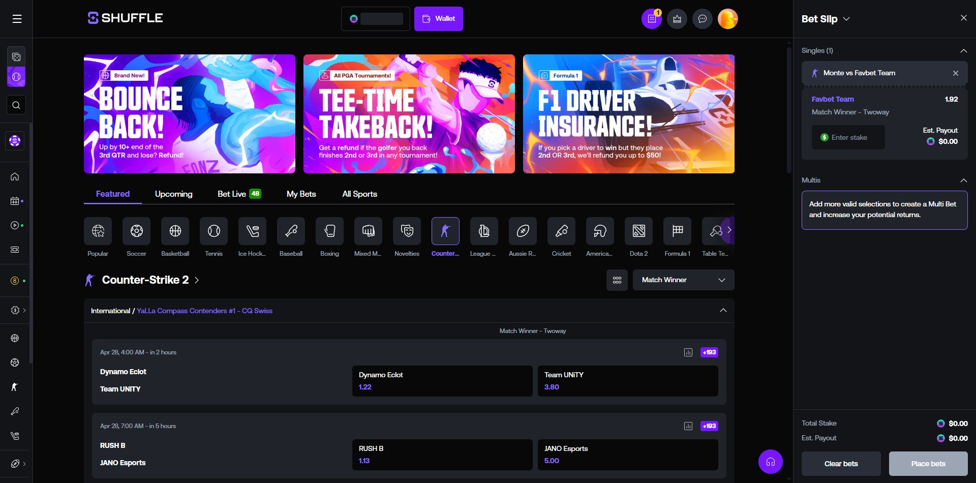Viewport: 976px width, 483px height.
Task: Switch to the Bet Live tab
Action: point(239,194)
